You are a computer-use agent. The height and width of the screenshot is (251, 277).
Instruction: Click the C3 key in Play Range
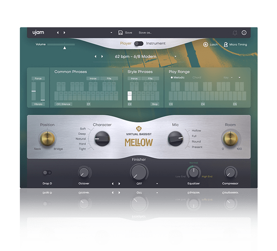[x=171, y=96]
